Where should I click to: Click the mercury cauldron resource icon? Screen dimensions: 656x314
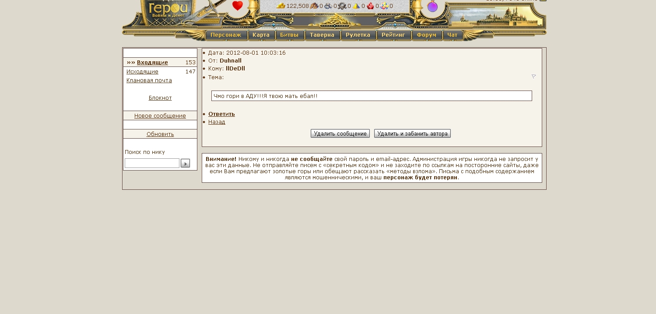(342, 6)
